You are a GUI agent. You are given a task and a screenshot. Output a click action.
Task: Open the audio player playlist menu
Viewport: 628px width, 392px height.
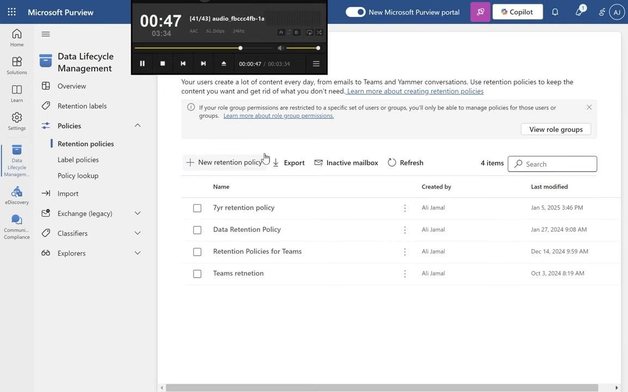click(316, 64)
